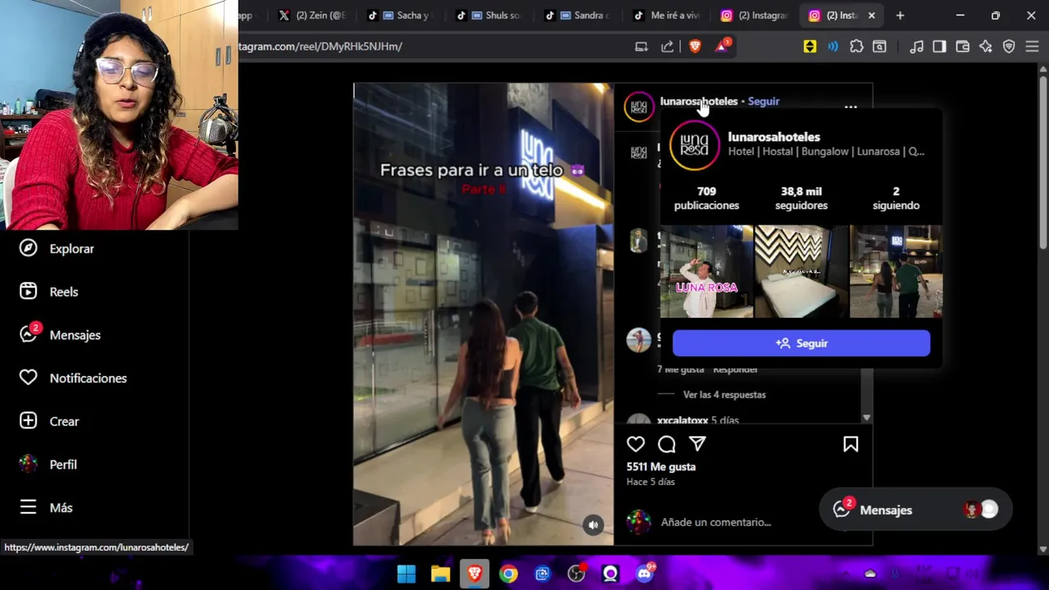The width and height of the screenshot is (1049, 590).
Task: Like the reel with the heart icon
Action: click(x=636, y=444)
